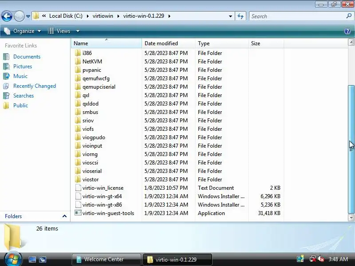Viewport: 355px width, 266px height.
Task: Select the vioscsi folder icon
Action: [x=78, y=162]
